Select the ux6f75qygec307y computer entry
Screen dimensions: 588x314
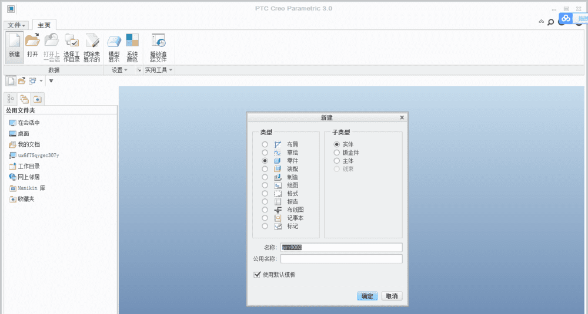34,156
